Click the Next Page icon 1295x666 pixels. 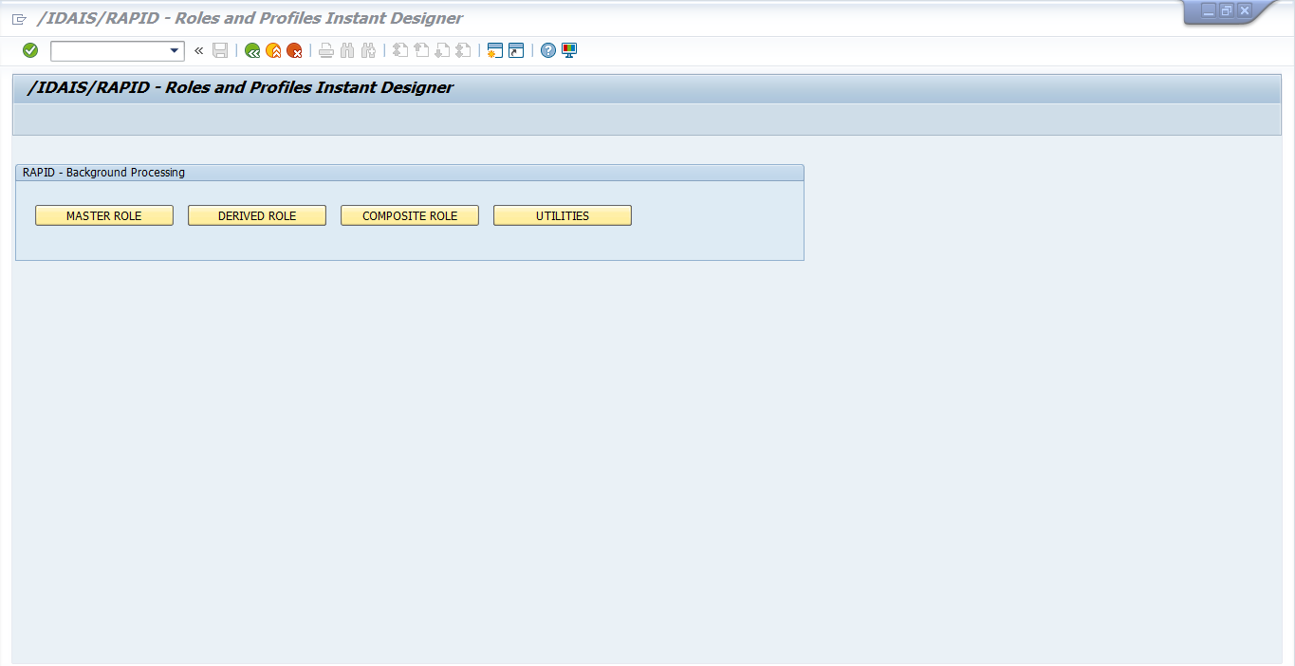(442, 50)
